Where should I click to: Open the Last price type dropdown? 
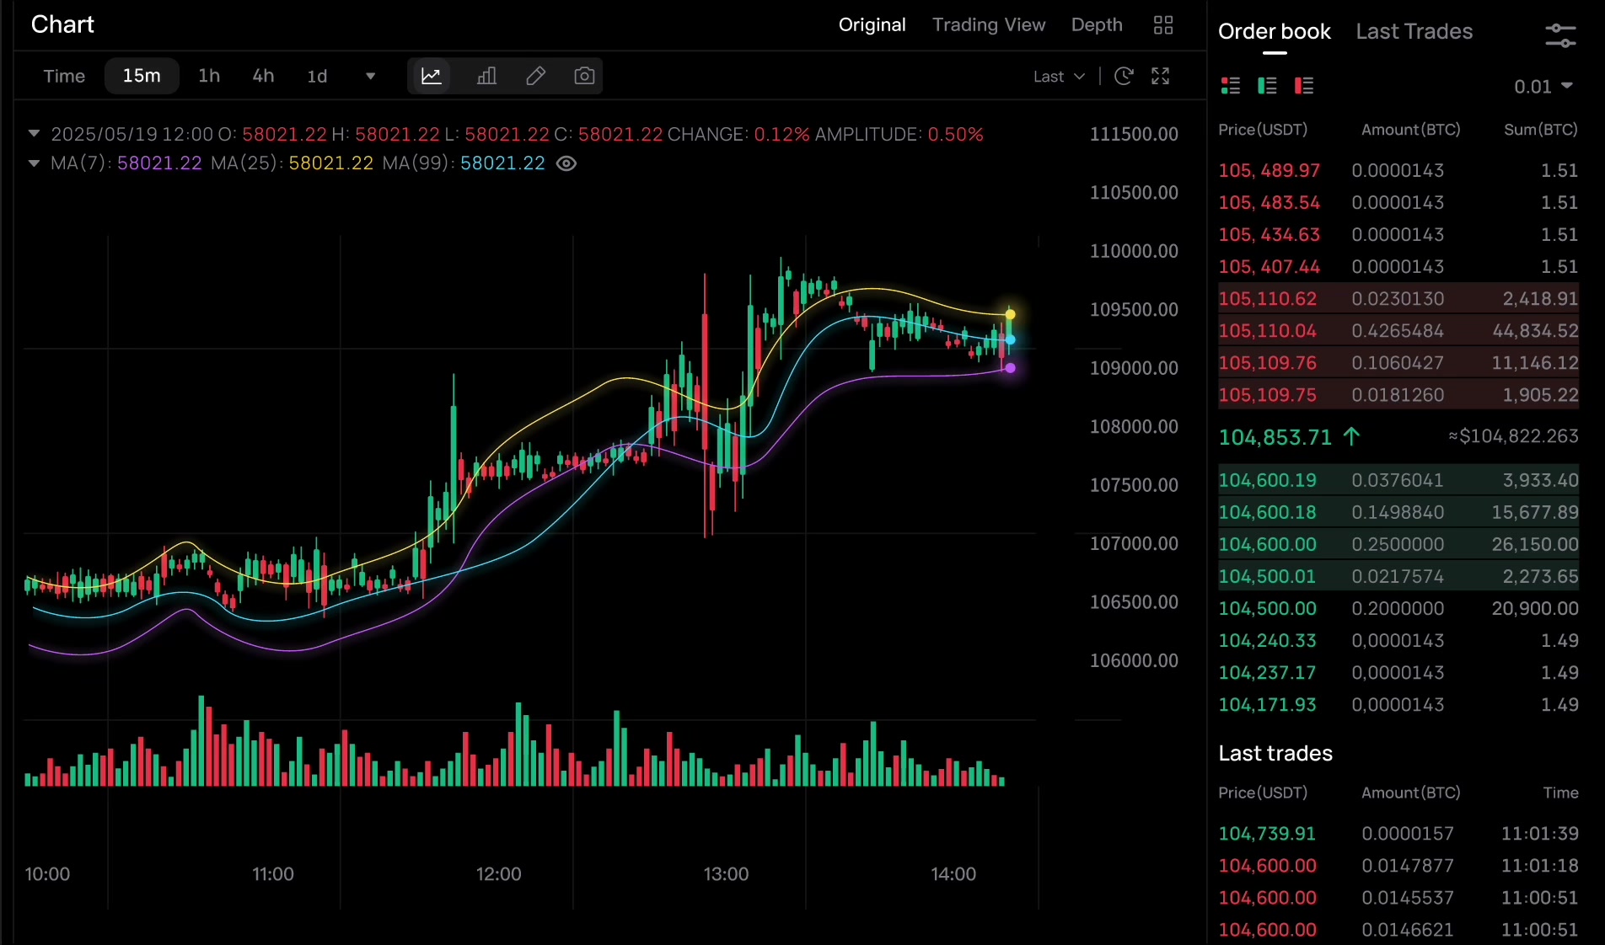[x=1059, y=77]
